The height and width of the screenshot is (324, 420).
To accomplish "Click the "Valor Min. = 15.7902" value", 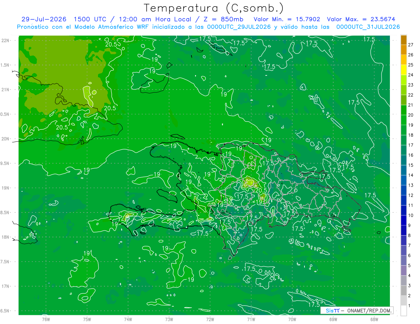I will (x=287, y=19).
